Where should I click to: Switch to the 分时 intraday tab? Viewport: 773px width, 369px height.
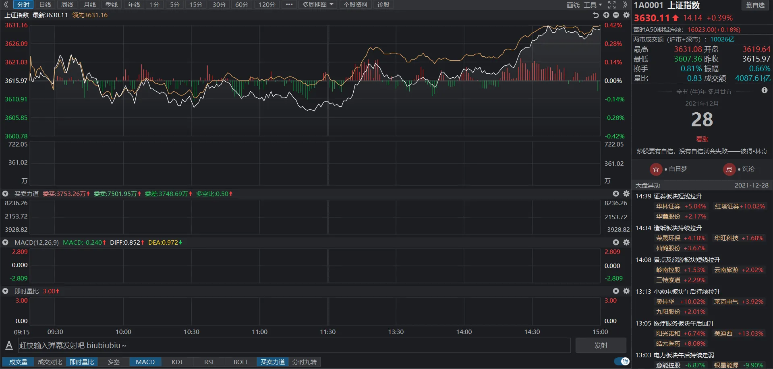pyautogui.click(x=23, y=5)
